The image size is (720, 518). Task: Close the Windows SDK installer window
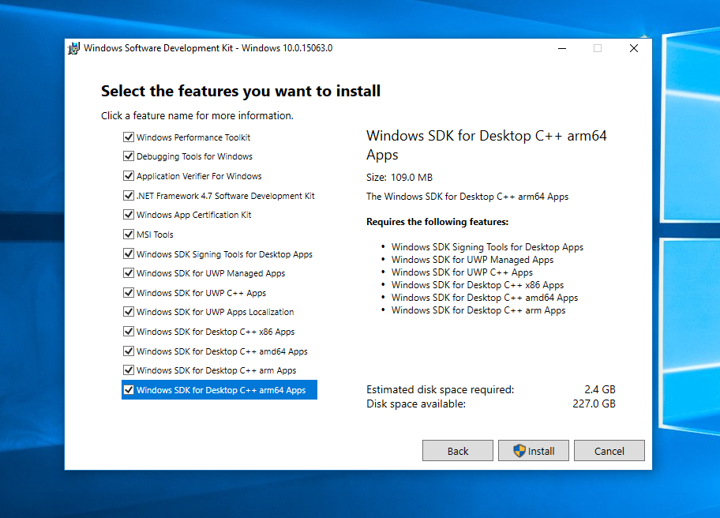[x=634, y=48]
